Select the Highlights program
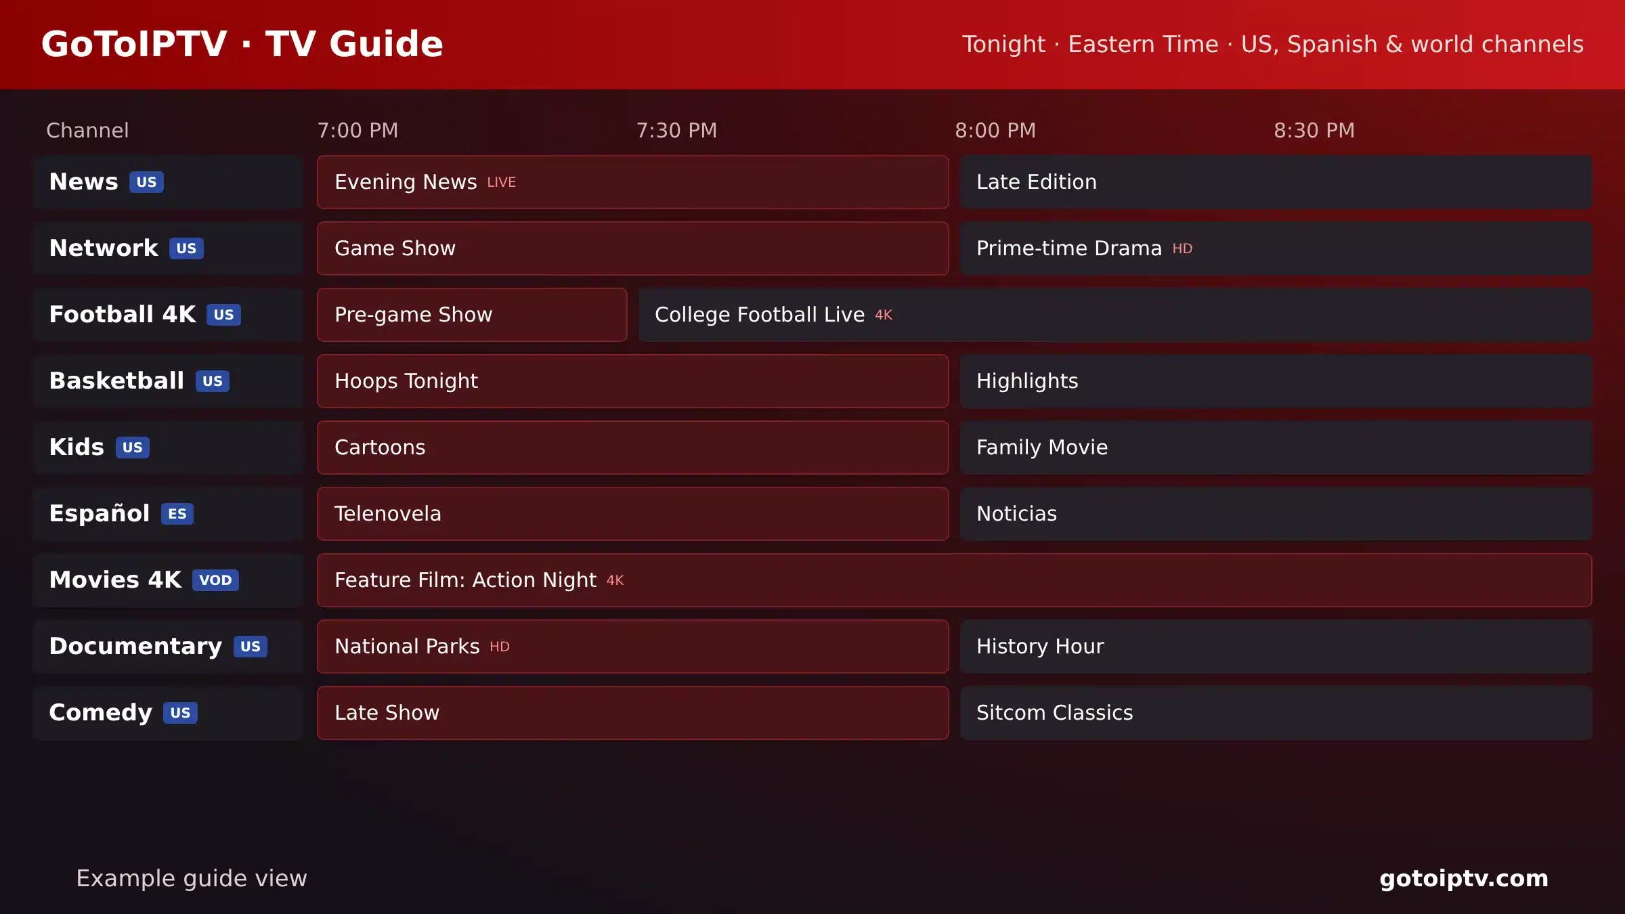The image size is (1625, 914). pos(1276,381)
